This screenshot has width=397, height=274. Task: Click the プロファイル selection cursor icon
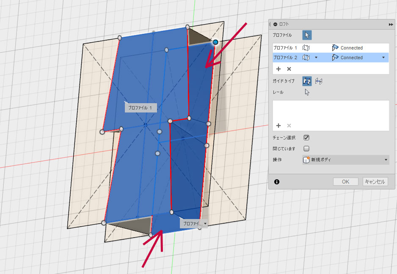click(307, 35)
